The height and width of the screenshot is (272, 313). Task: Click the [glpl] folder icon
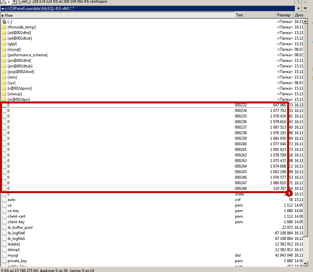click(4, 44)
